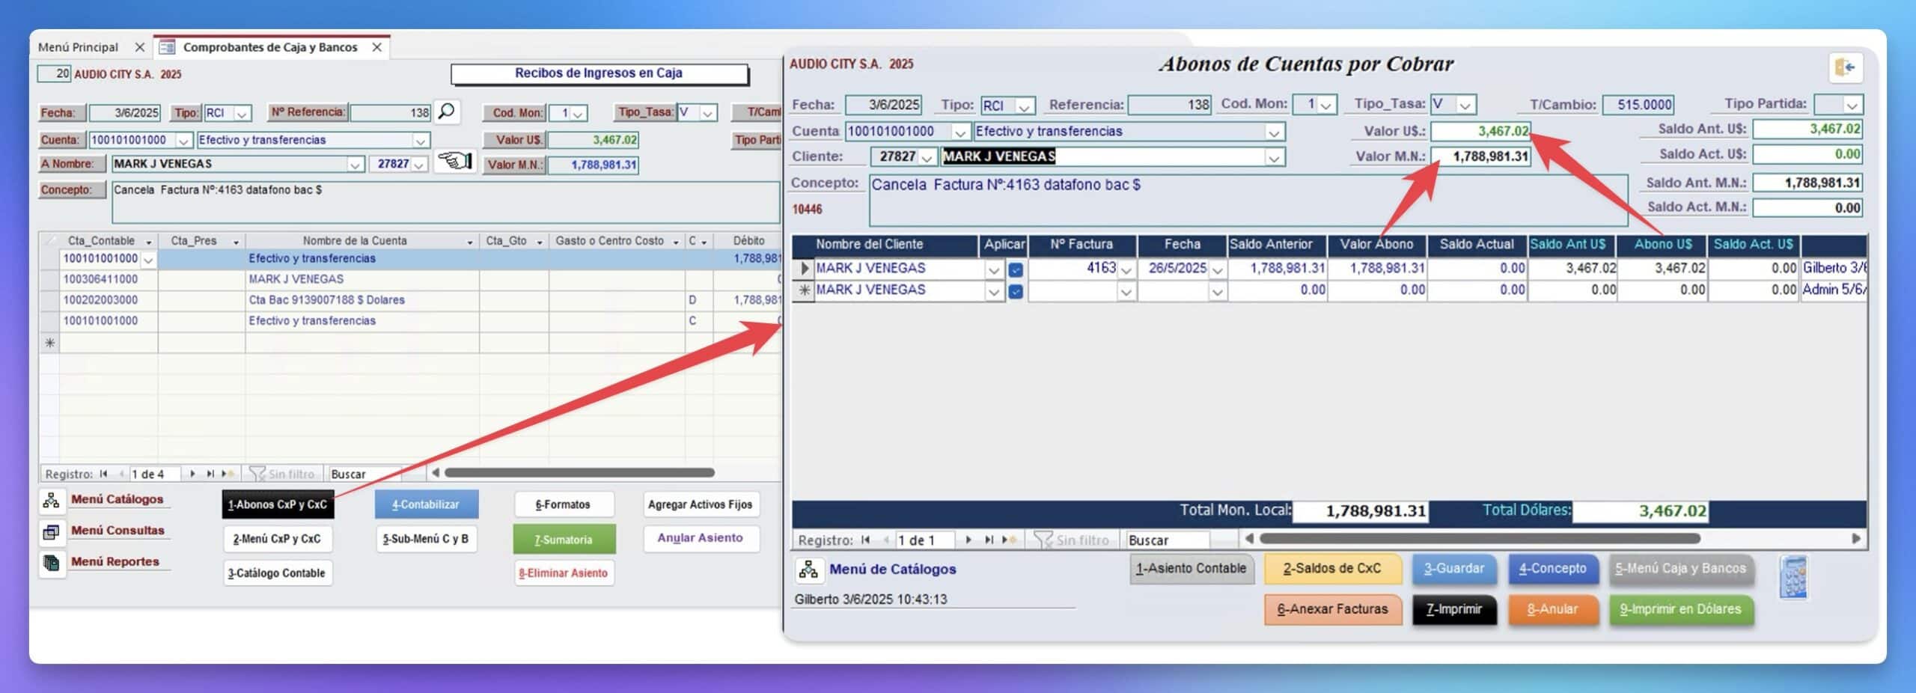
Task: Click the Menú Catálogos hierarchy icon
Action: pyautogui.click(x=51, y=500)
